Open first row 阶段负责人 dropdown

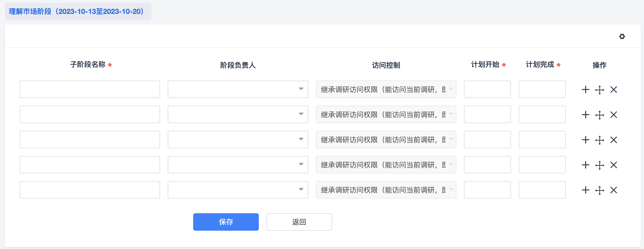tap(238, 89)
